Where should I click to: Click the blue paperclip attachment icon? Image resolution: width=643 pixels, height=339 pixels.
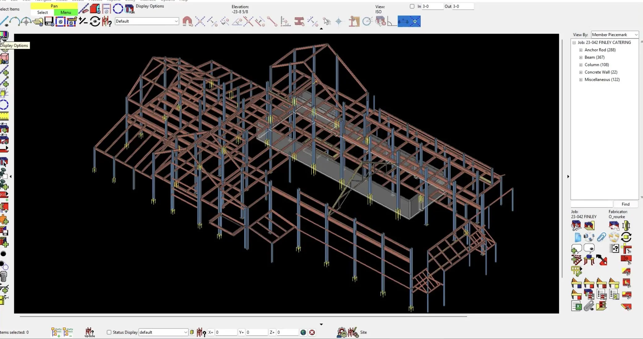601,237
